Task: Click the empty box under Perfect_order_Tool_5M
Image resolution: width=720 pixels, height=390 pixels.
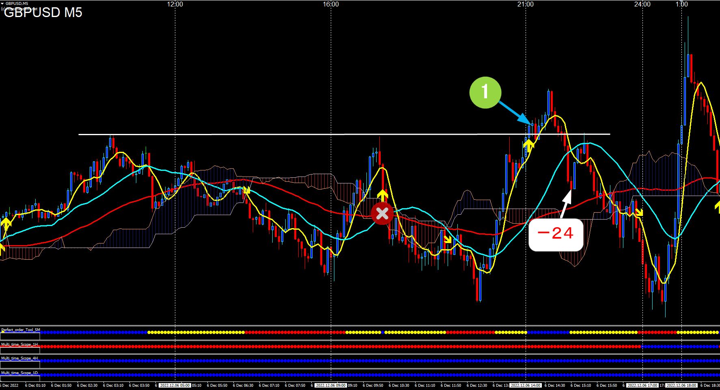Action: point(20,336)
